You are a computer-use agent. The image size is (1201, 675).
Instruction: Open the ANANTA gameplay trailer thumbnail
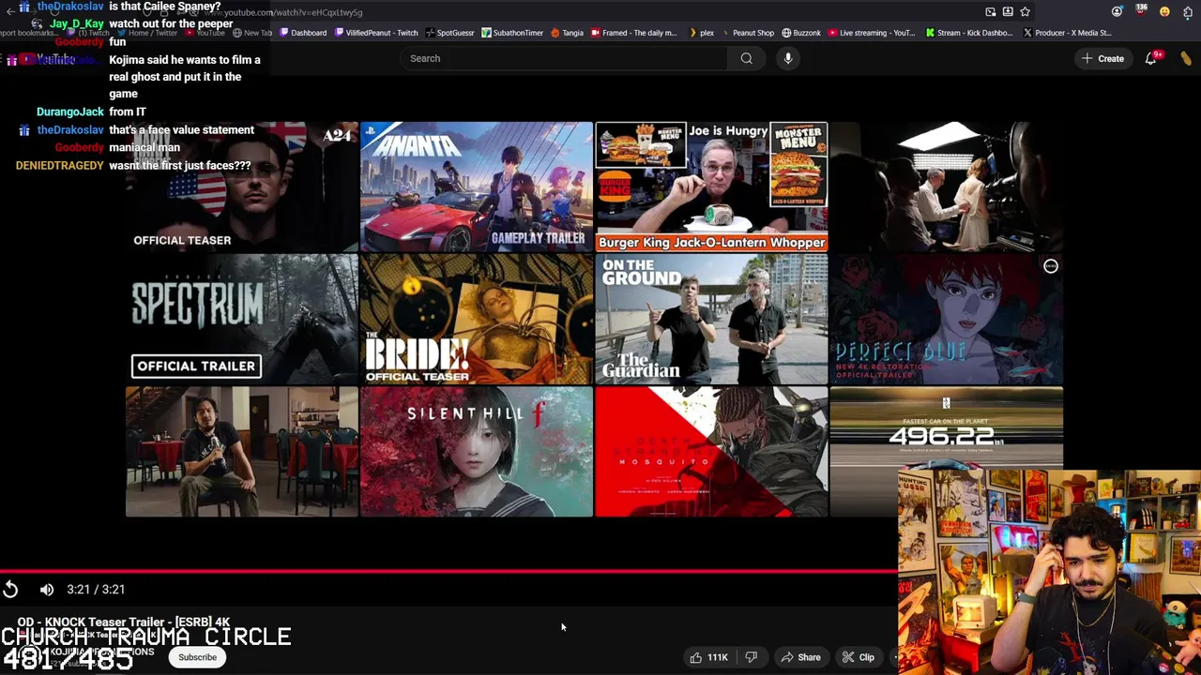pos(477,187)
